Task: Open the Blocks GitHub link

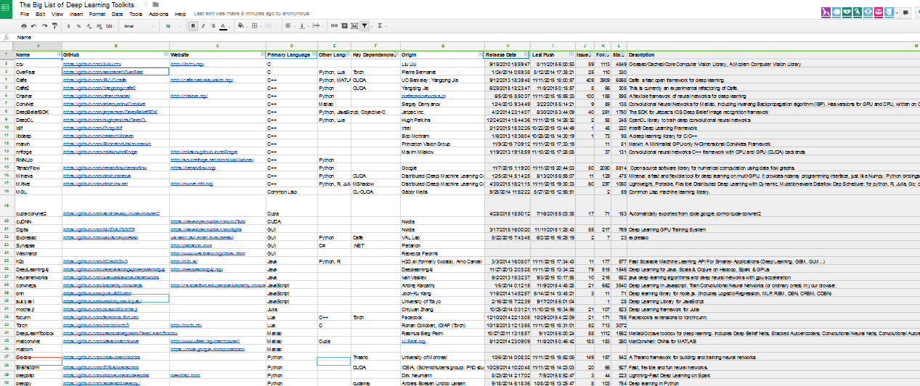Action: (100, 357)
